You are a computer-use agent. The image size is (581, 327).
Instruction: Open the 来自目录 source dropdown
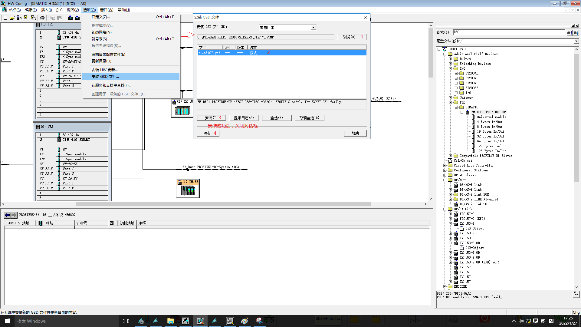[313, 28]
